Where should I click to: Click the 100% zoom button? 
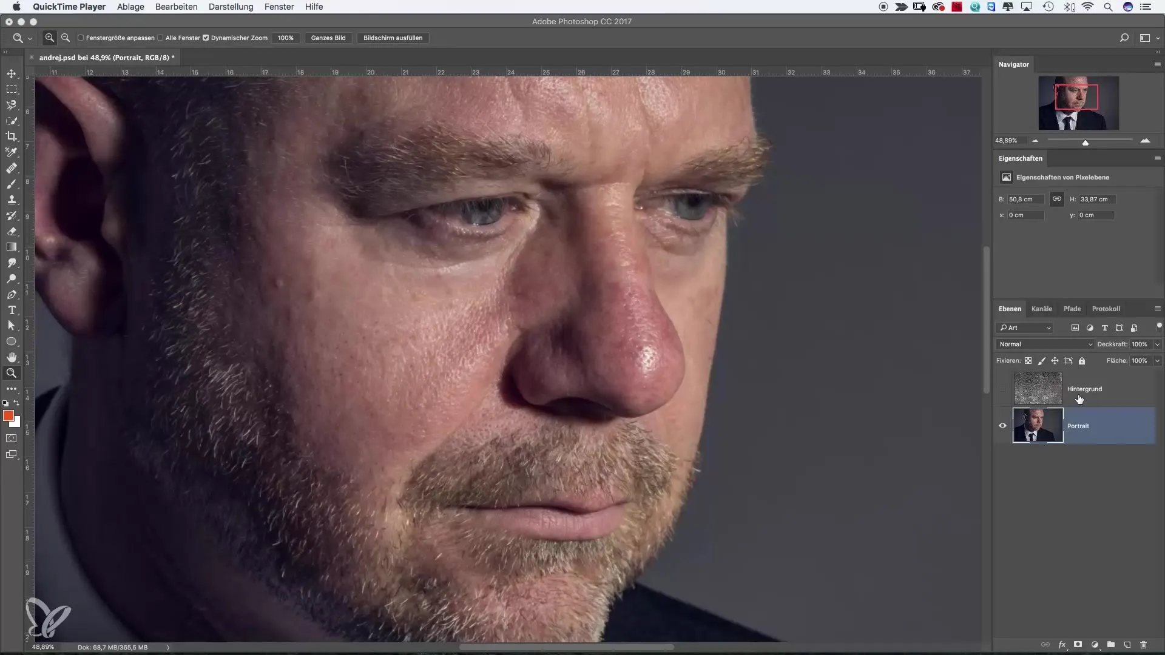pyautogui.click(x=286, y=38)
